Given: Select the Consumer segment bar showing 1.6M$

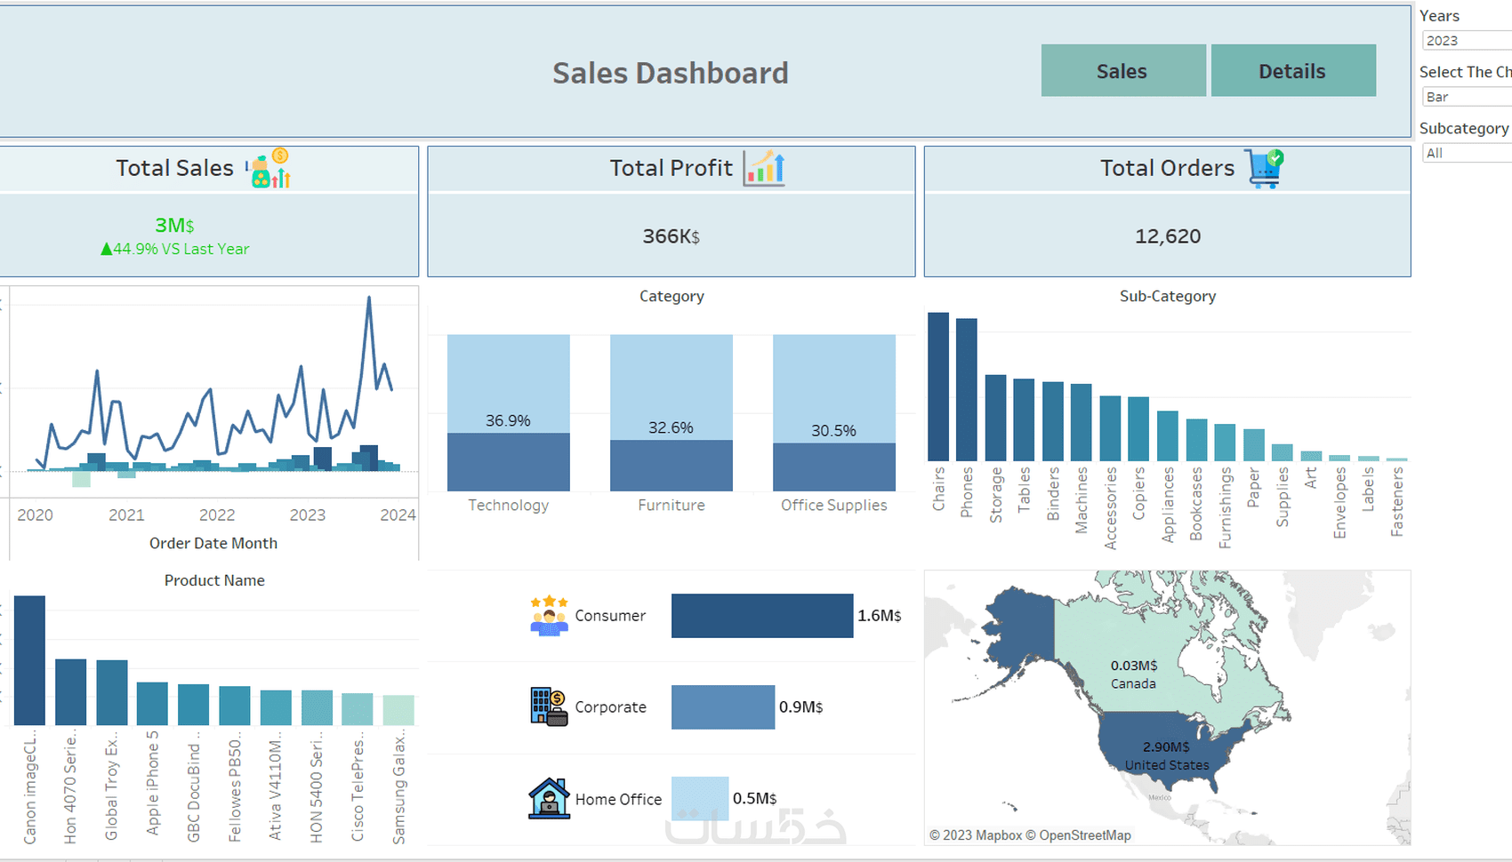Looking at the screenshot, I should (x=761, y=615).
